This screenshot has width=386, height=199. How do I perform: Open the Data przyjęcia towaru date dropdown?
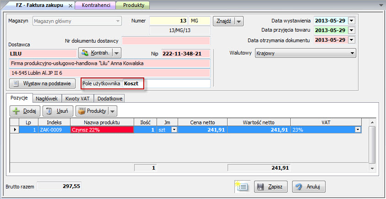click(x=352, y=31)
